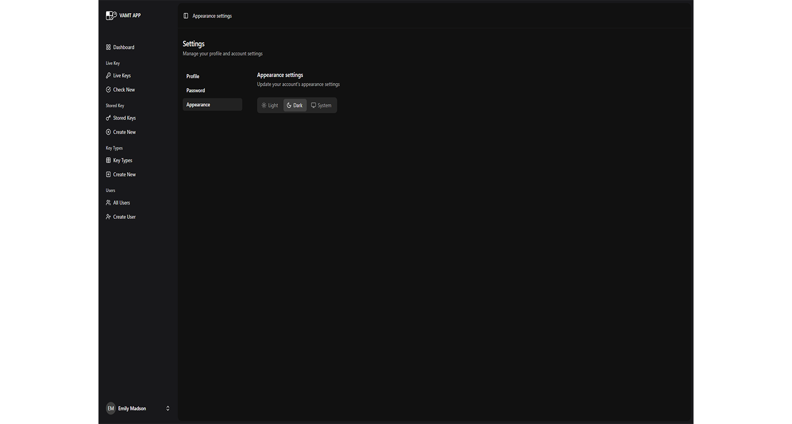This screenshot has height=424, width=792.
Task: Click the Appearance settings breadcrumb text
Action: (x=212, y=16)
